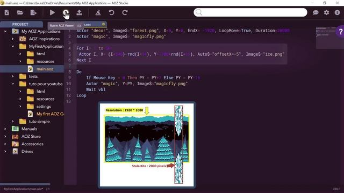
Task: Collapse the My AOZ Applications folder
Action: point(5,31)
